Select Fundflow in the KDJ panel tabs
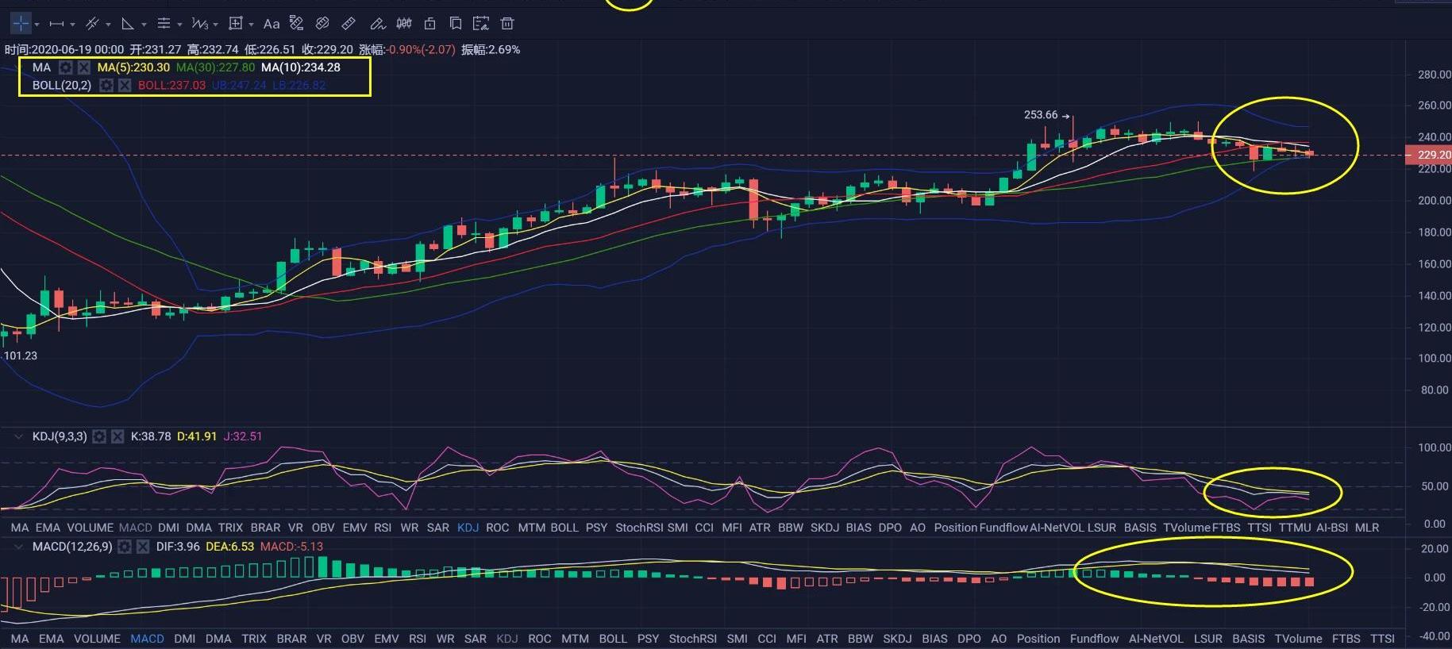Image resolution: width=1452 pixels, height=649 pixels. (1003, 528)
